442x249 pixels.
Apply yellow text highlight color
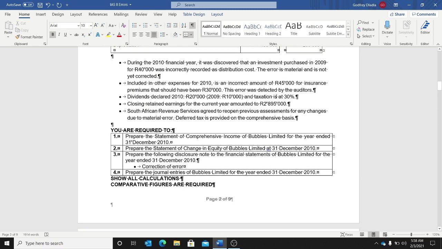click(108, 35)
